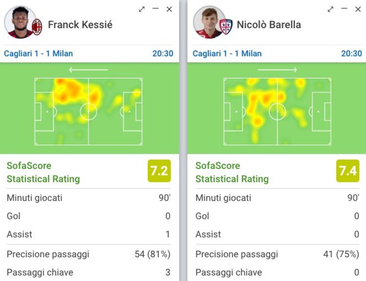This screenshot has width=366, height=281.
Task: Click Barella's heatmap pitch
Action: pos(277,111)
